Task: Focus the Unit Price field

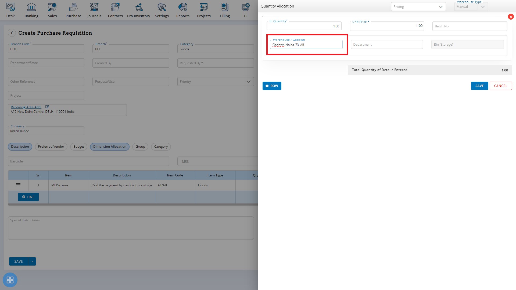Action: click(x=387, y=26)
